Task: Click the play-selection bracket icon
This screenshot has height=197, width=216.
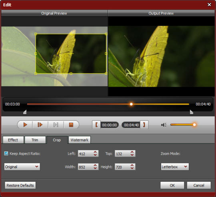Action: click(56, 125)
